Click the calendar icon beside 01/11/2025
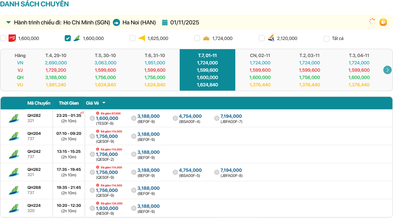 [165, 23]
